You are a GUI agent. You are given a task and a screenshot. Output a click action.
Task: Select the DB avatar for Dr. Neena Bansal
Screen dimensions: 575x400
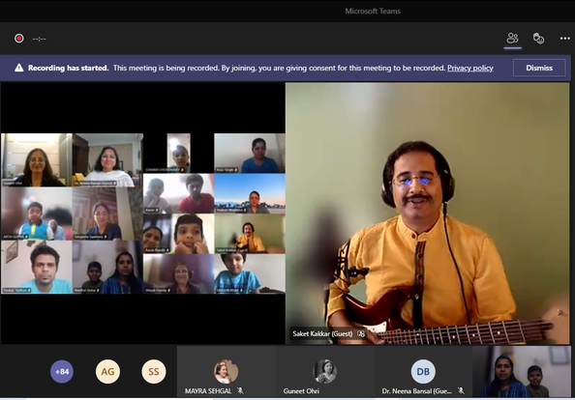[423, 371]
